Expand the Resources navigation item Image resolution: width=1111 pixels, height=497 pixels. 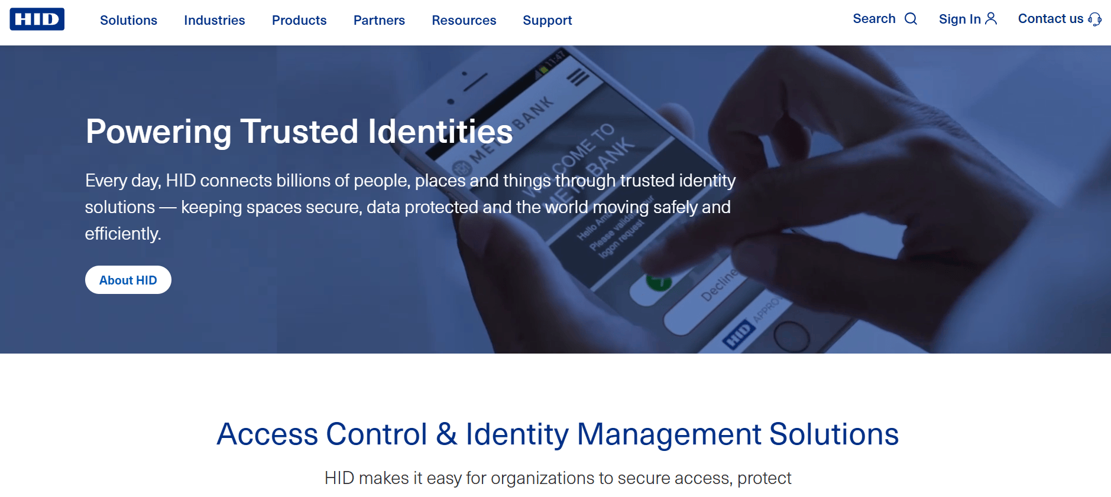(x=464, y=20)
